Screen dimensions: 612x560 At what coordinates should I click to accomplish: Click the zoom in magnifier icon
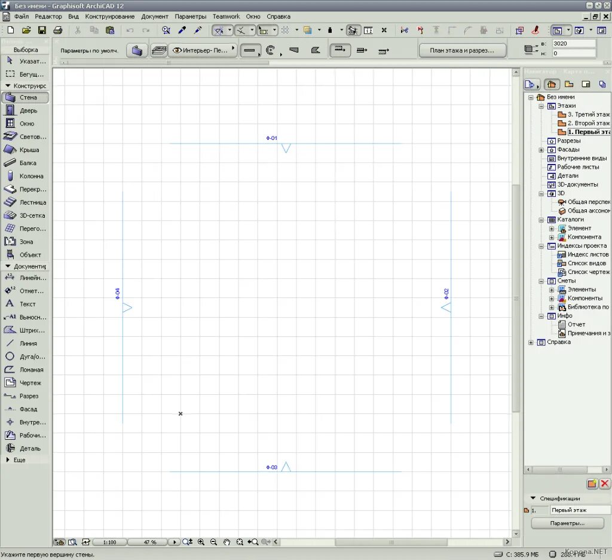click(x=201, y=542)
